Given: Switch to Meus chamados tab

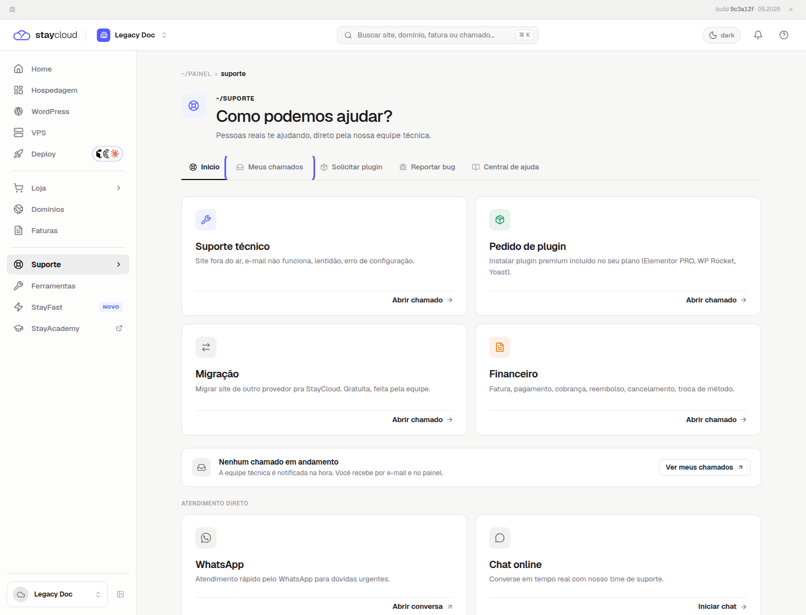Looking at the screenshot, I should [270, 167].
